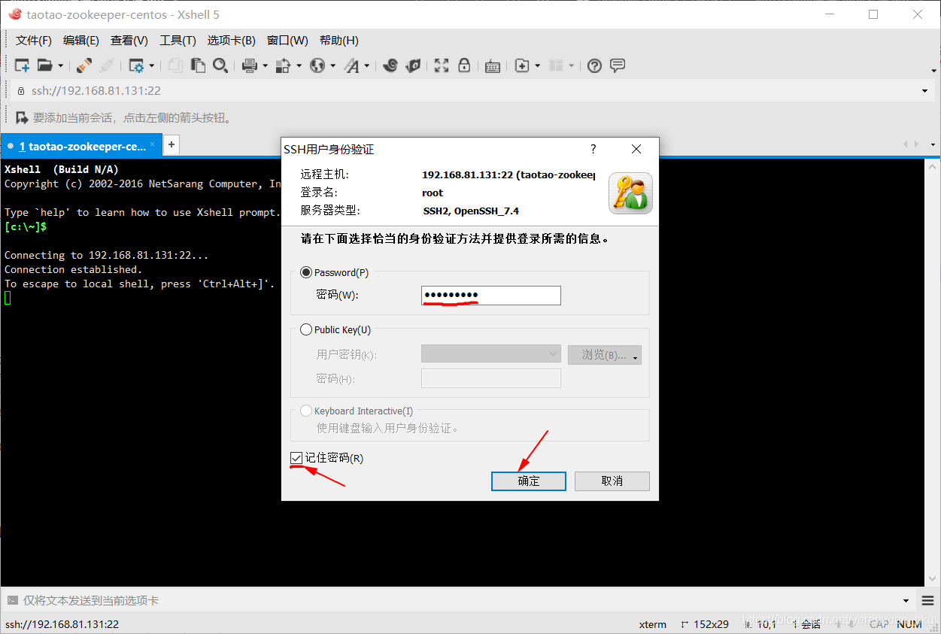Viewport: 941px width, 634px height.
Task: Click the new tab dropdown arrow beside plus-box
Action: (x=537, y=66)
